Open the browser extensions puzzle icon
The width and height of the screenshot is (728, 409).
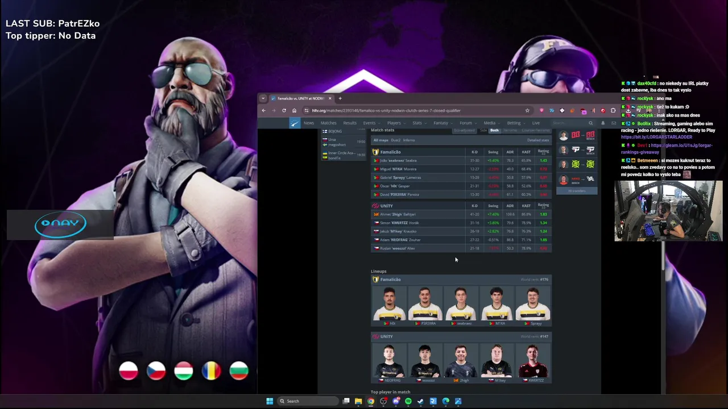[x=613, y=110]
